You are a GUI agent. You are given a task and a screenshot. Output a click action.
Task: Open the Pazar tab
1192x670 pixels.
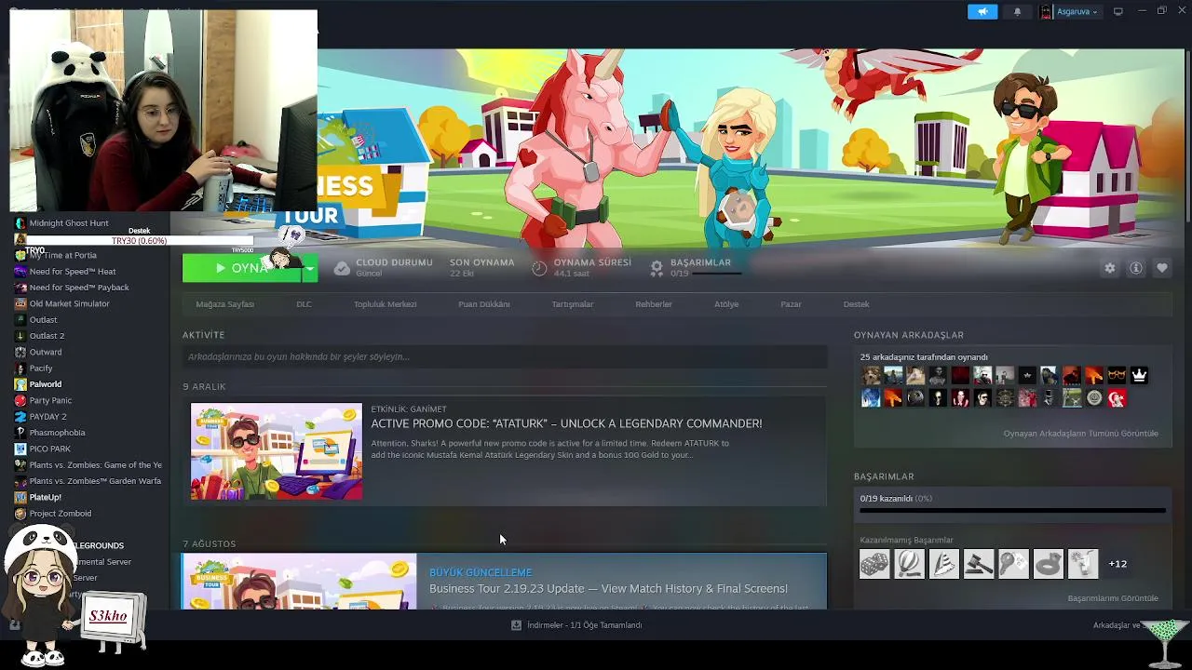[791, 304]
